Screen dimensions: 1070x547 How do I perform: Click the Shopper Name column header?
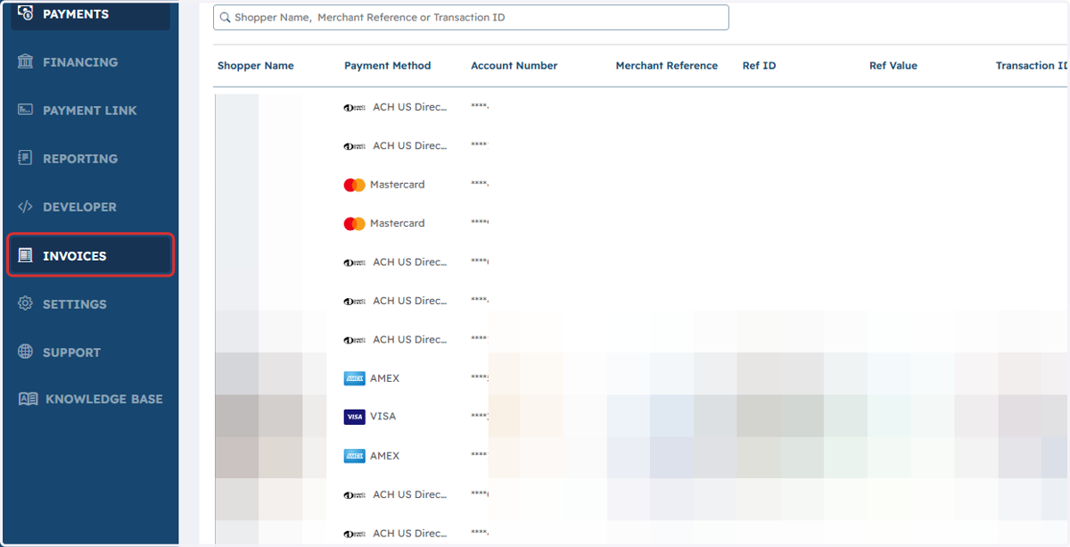(x=255, y=65)
